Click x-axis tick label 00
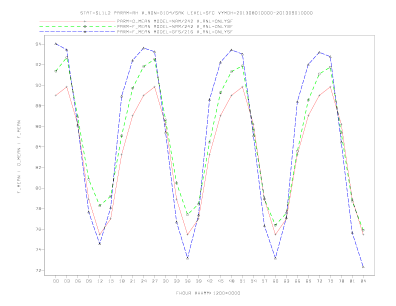396x306 pixels. [x=56, y=281]
